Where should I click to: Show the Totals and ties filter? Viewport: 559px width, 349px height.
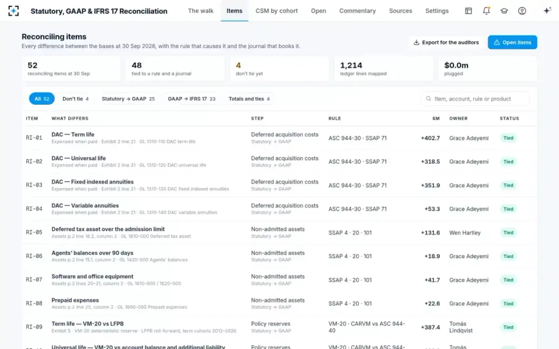coord(249,99)
